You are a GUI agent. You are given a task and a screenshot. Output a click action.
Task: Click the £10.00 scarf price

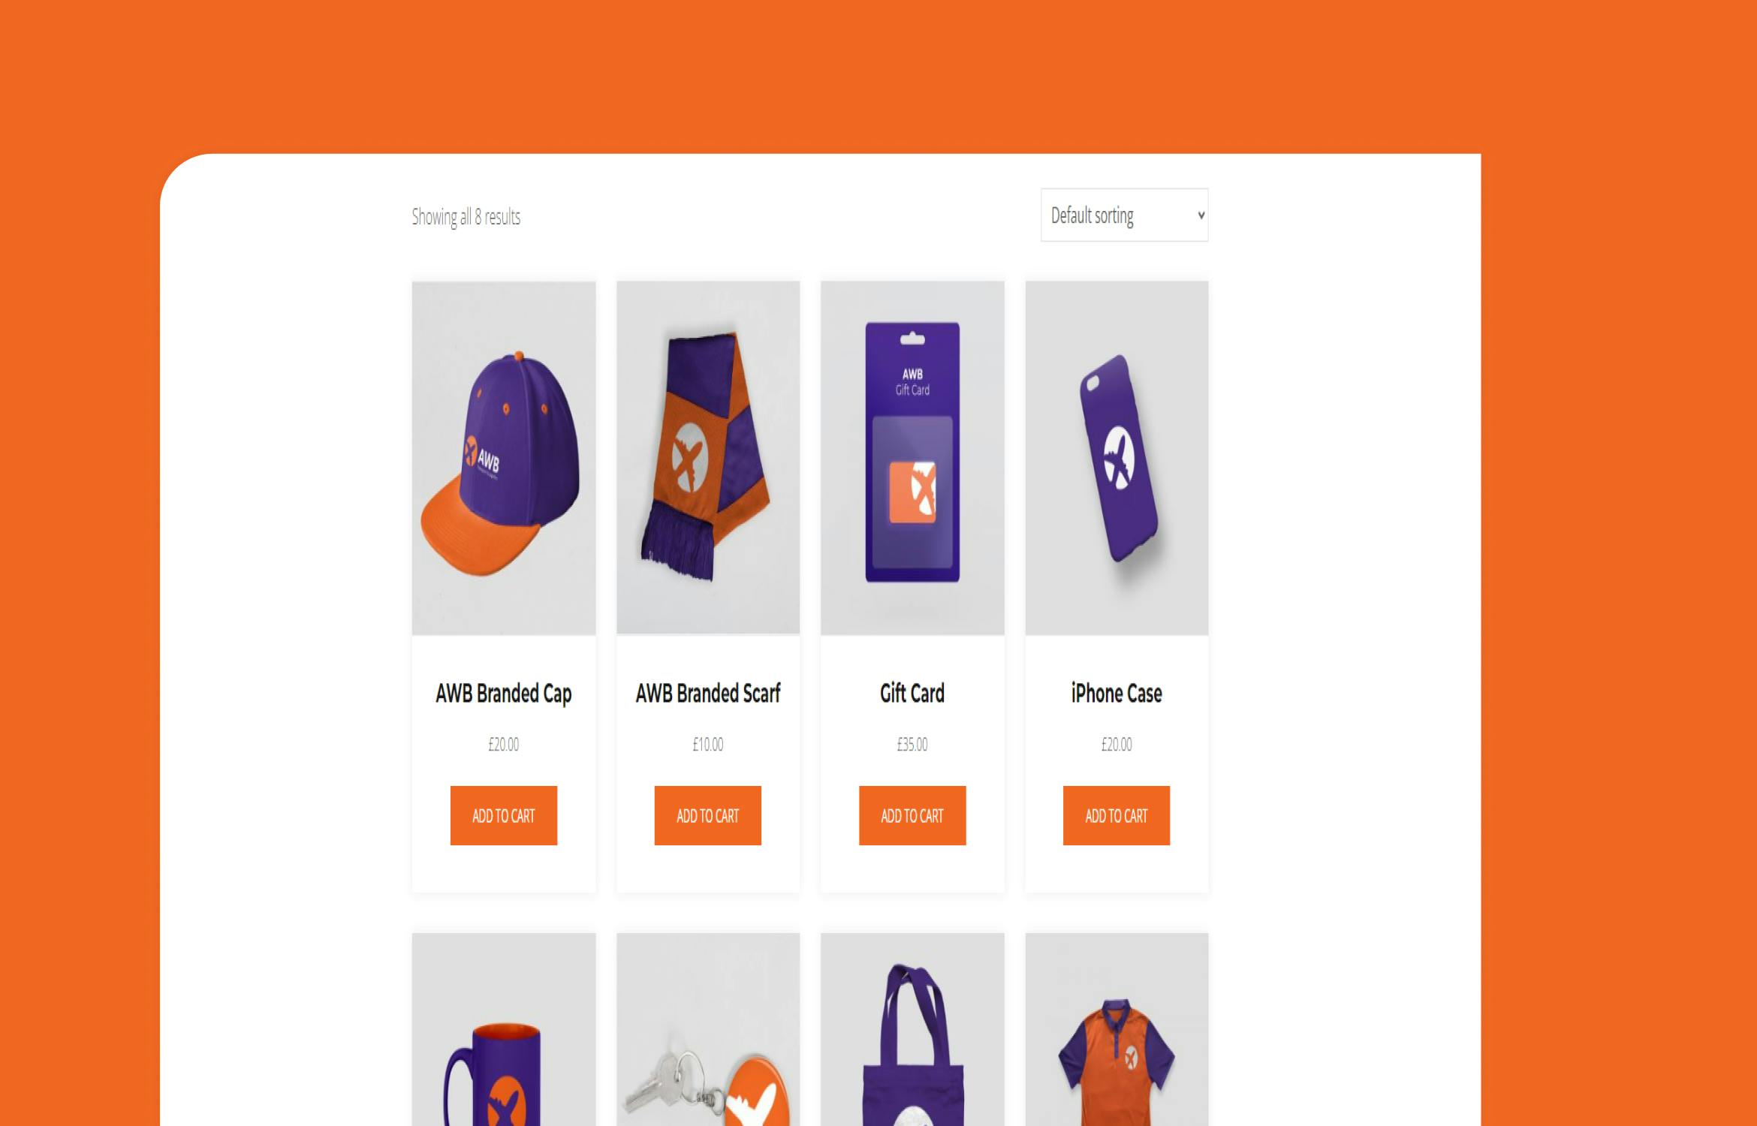[x=708, y=744]
